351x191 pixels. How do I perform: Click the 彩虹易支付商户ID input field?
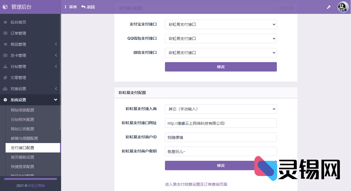tap(220, 137)
